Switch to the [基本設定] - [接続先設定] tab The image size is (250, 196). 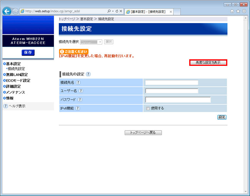click(x=148, y=12)
